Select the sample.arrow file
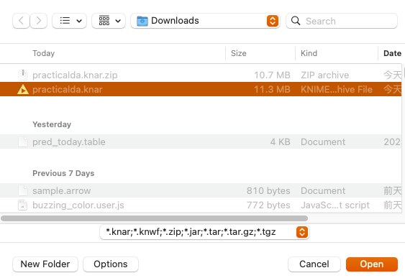The height and width of the screenshot is (278, 405). [x=201, y=190]
